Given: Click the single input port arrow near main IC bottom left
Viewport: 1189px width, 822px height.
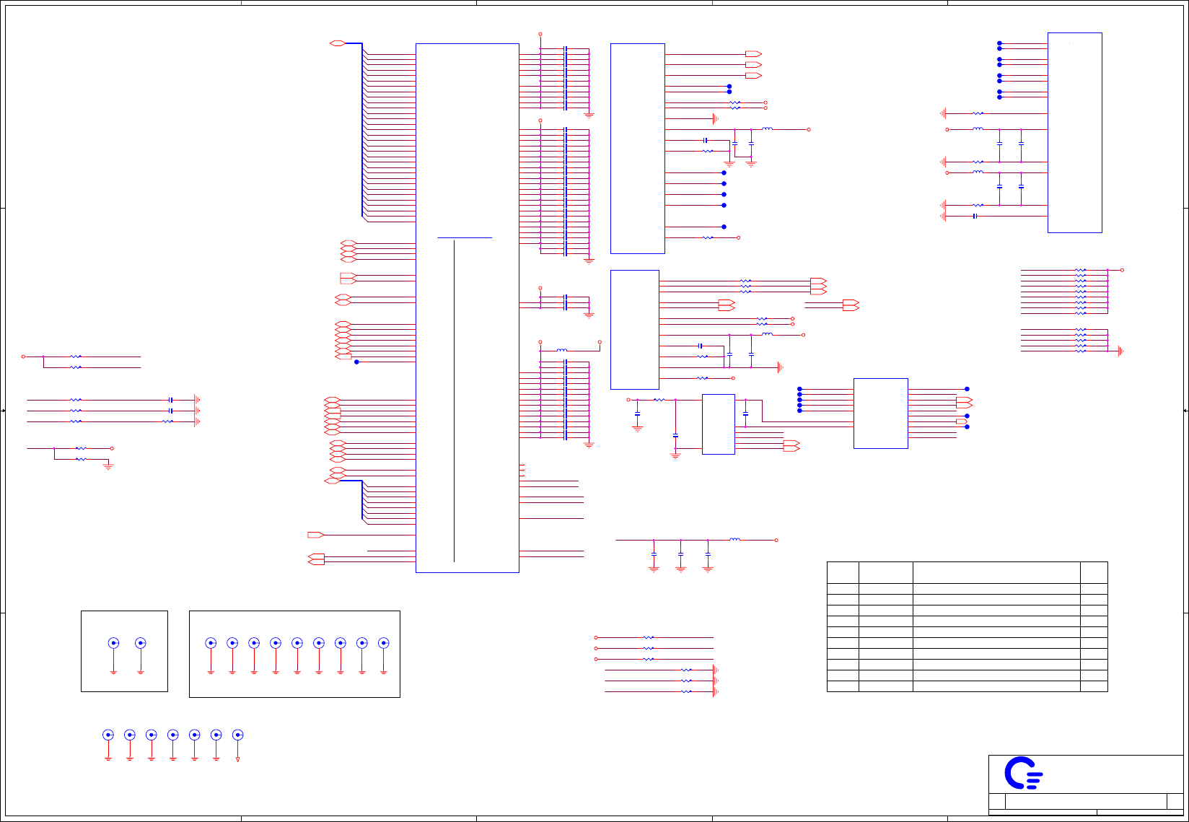Looking at the screenshot, I should pyautogui.click(x=315, y=535).
